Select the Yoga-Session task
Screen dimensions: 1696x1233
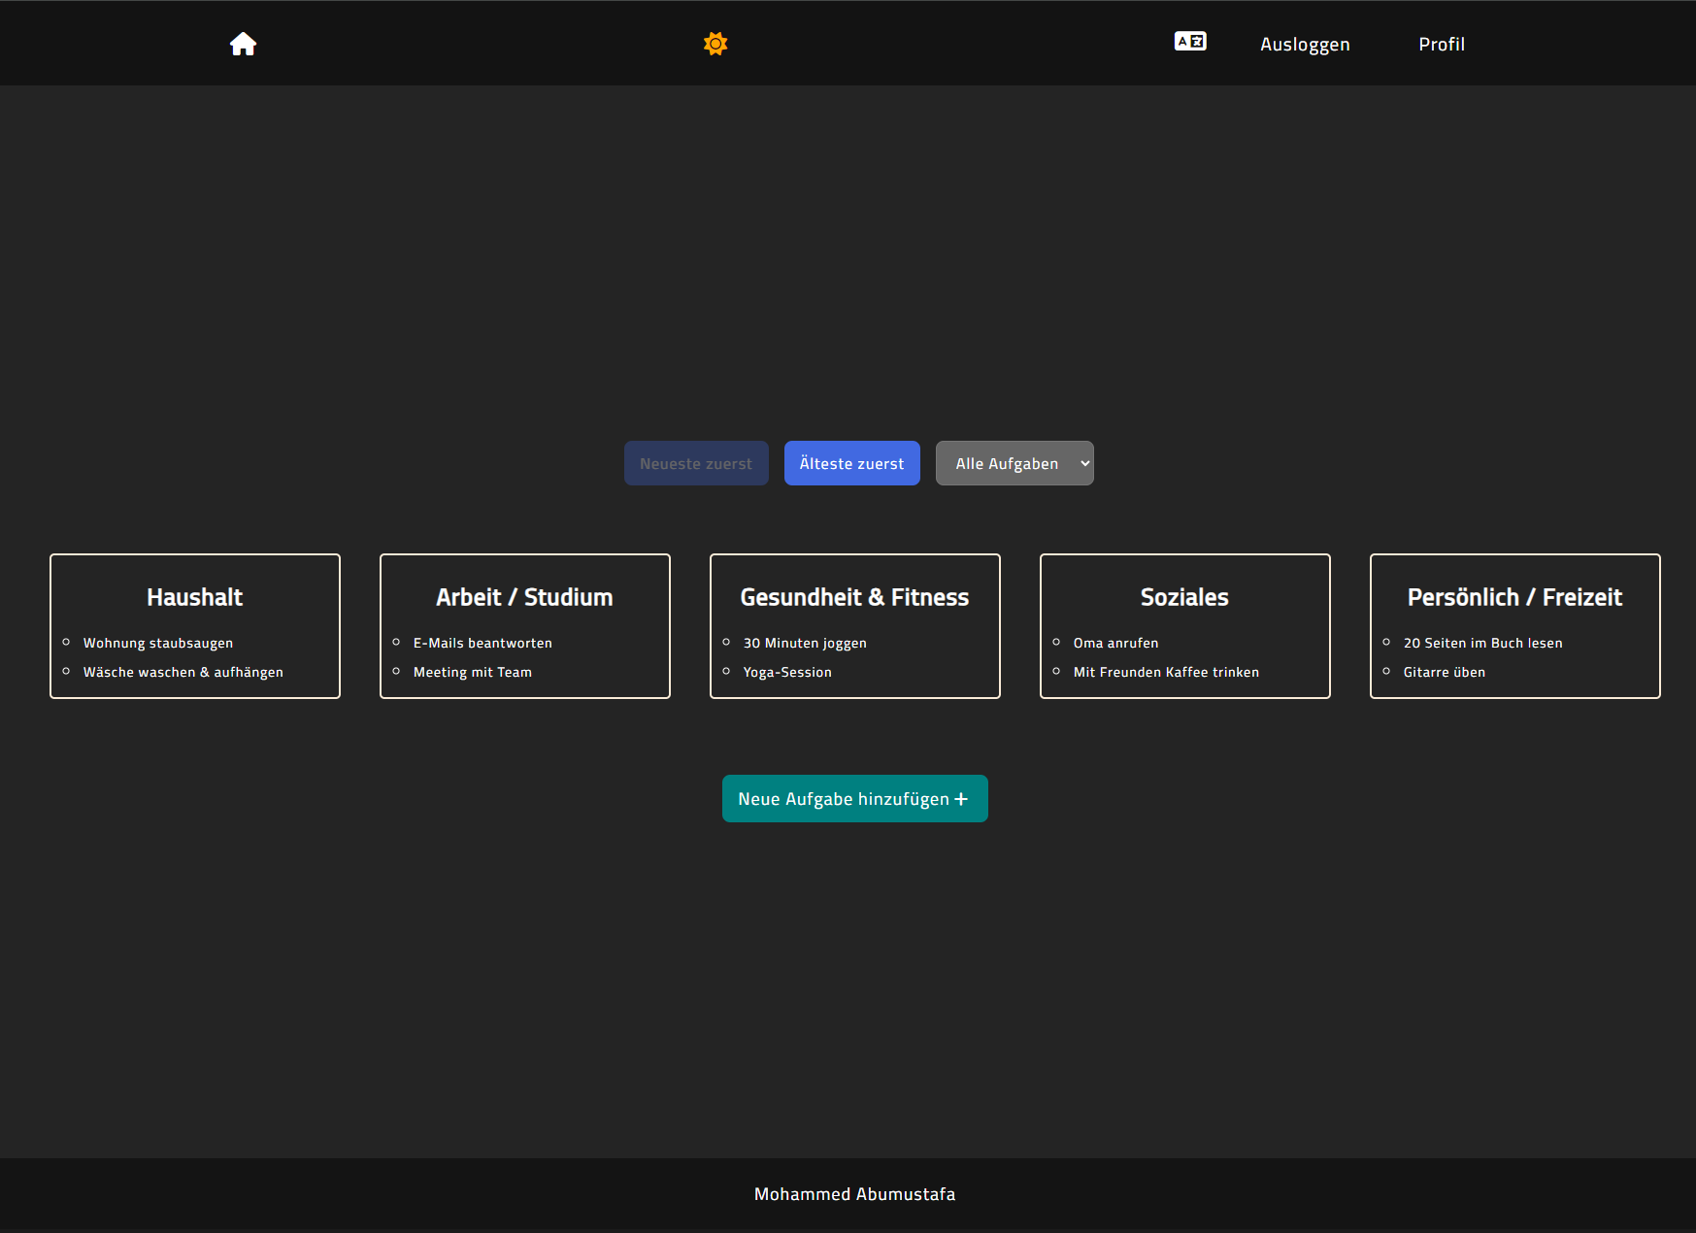tap(787, 673)
